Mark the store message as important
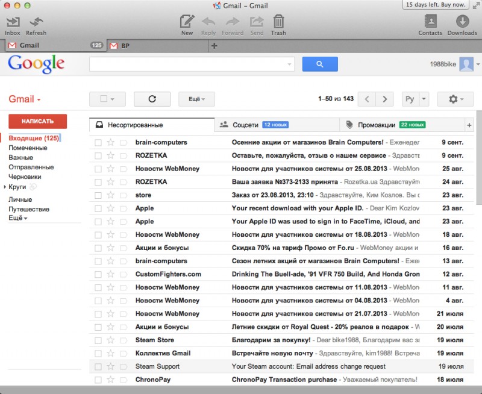Viewport: 482px width, 394px height. click(124, 195)
